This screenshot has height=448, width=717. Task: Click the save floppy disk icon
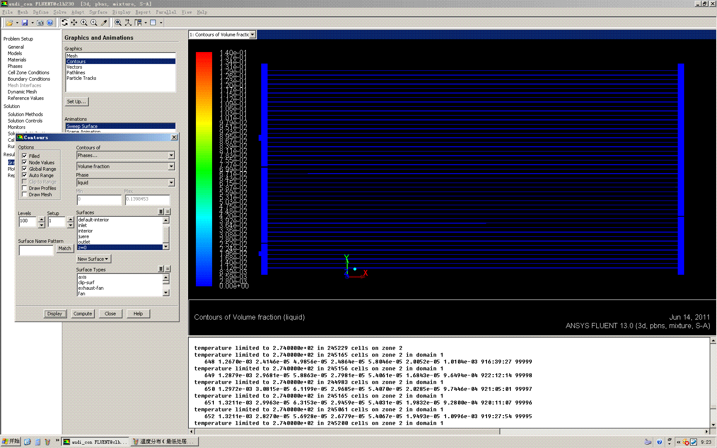[25, 23]
